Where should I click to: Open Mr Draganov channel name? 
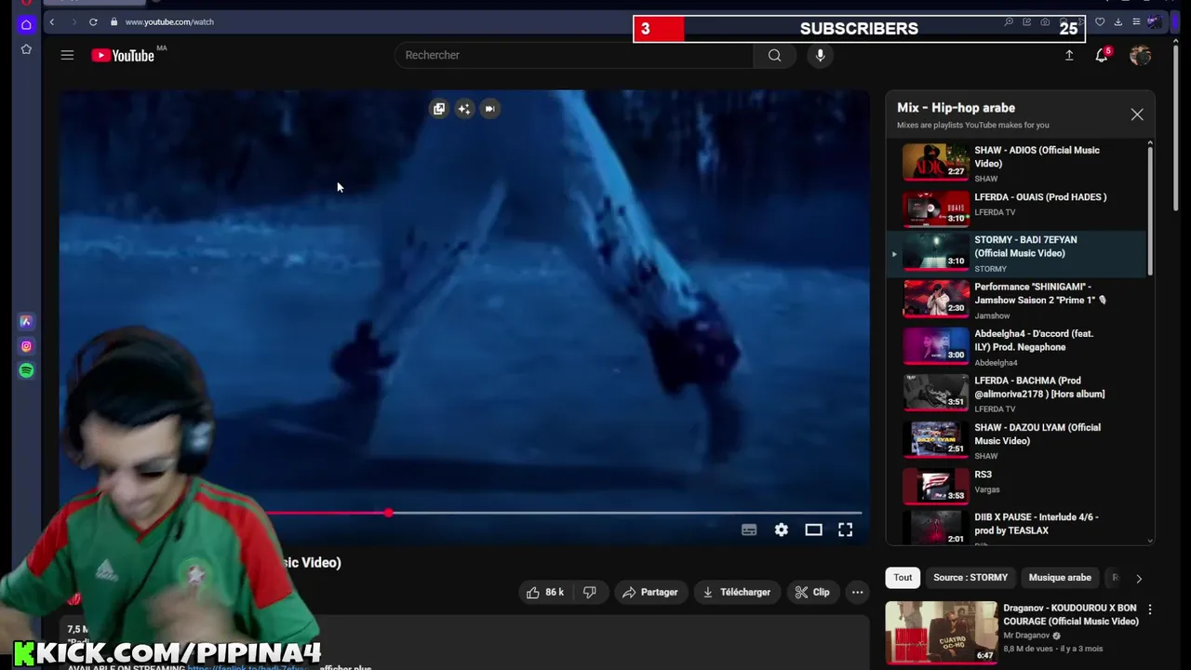(x=1026, y=636)
